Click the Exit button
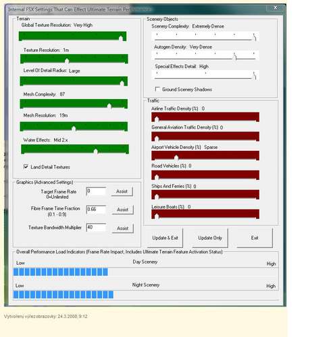Image resolution: width=335 pixels, height=337 pixels. pyautogui.click(x=255, y=238)
